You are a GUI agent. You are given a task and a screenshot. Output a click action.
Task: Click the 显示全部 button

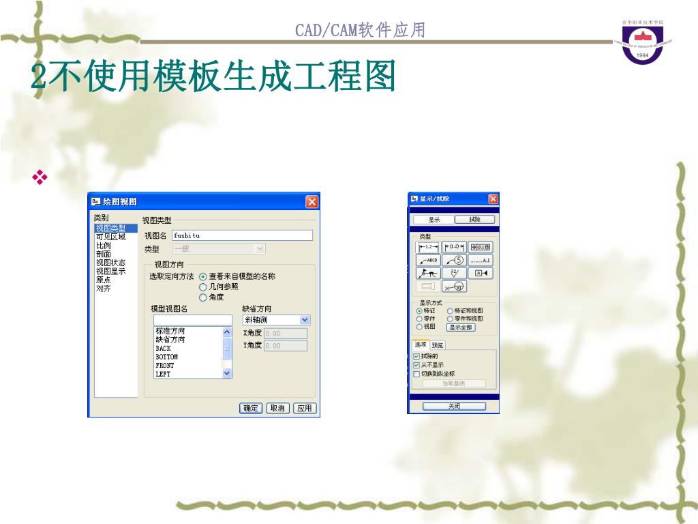pyautogui.click(x=461, y=327)
